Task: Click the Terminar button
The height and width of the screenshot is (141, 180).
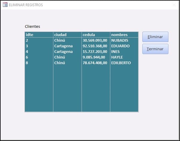Action: 155,49
